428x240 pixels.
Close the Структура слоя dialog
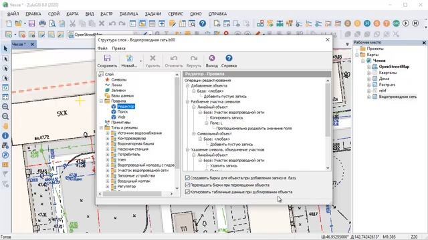pyautogui.click(x=328, y=40)
